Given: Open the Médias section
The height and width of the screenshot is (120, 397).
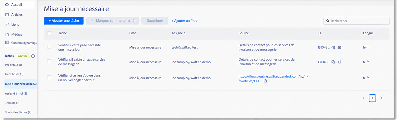Looking at the screenshot, I should point(16,34).
